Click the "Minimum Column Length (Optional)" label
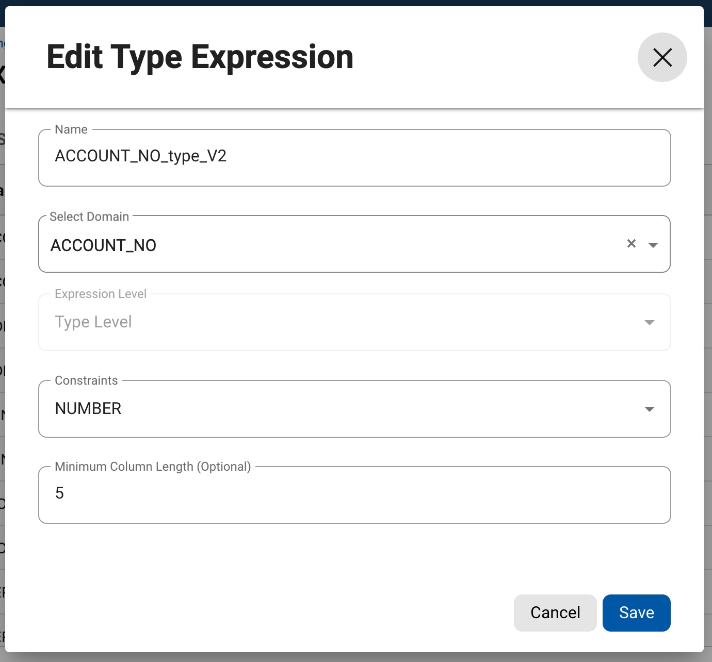 pyautogui.click(x=153, y=467)
